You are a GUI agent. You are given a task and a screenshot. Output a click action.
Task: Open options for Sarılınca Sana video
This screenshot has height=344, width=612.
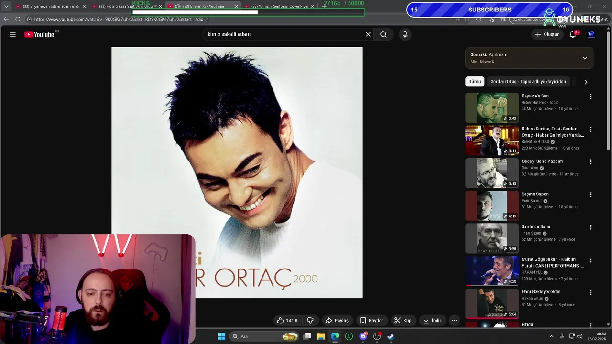click(591, 227)
